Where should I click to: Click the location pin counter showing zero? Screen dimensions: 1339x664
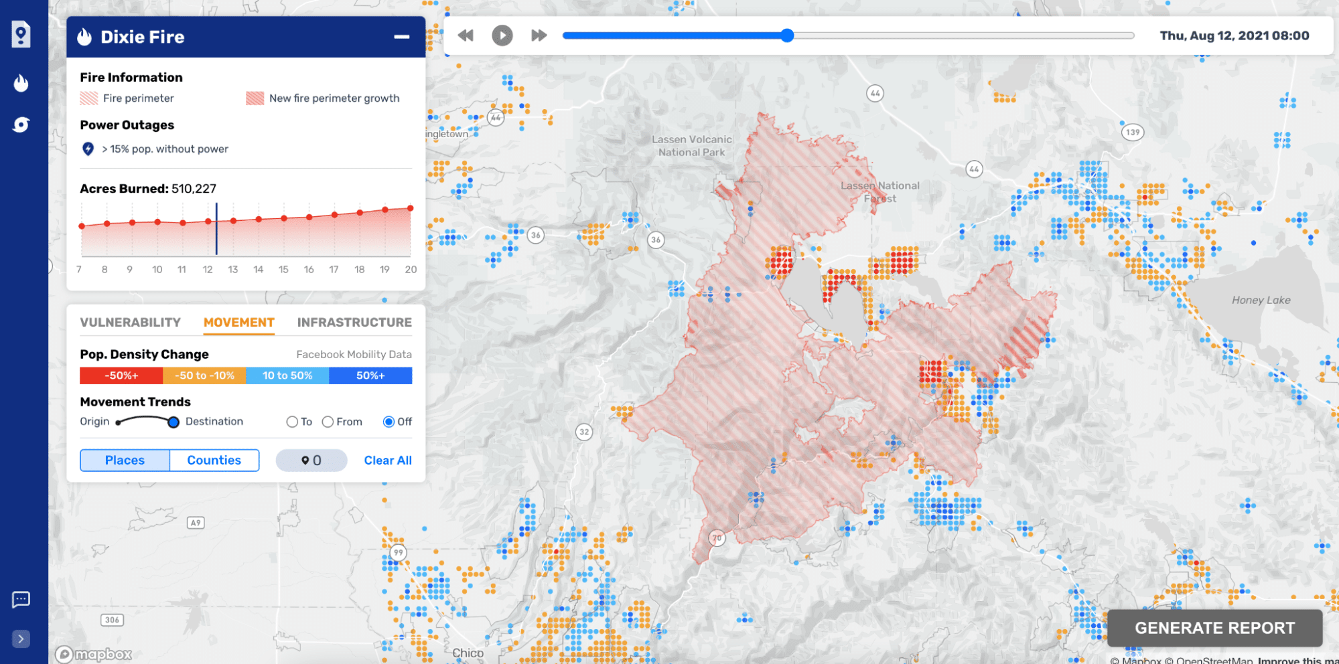pyautogui.click(x=311, y=460)
